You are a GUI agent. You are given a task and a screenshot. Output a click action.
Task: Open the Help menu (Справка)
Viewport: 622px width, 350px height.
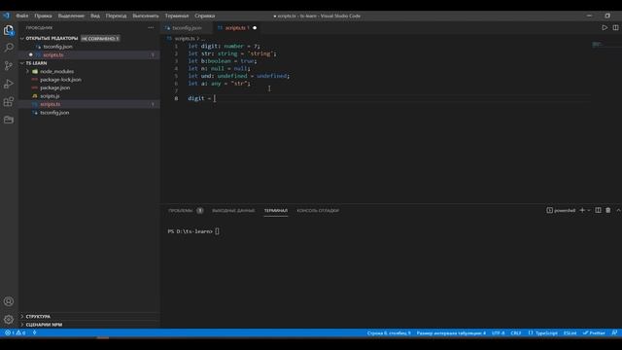[x=205, y=16]
